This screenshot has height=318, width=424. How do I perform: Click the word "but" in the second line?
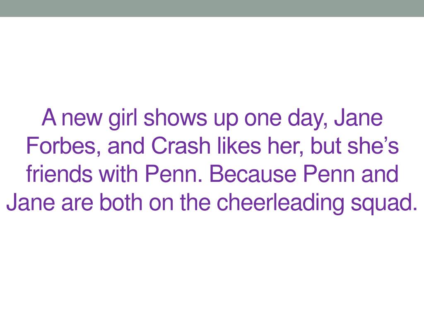[313, 147]
